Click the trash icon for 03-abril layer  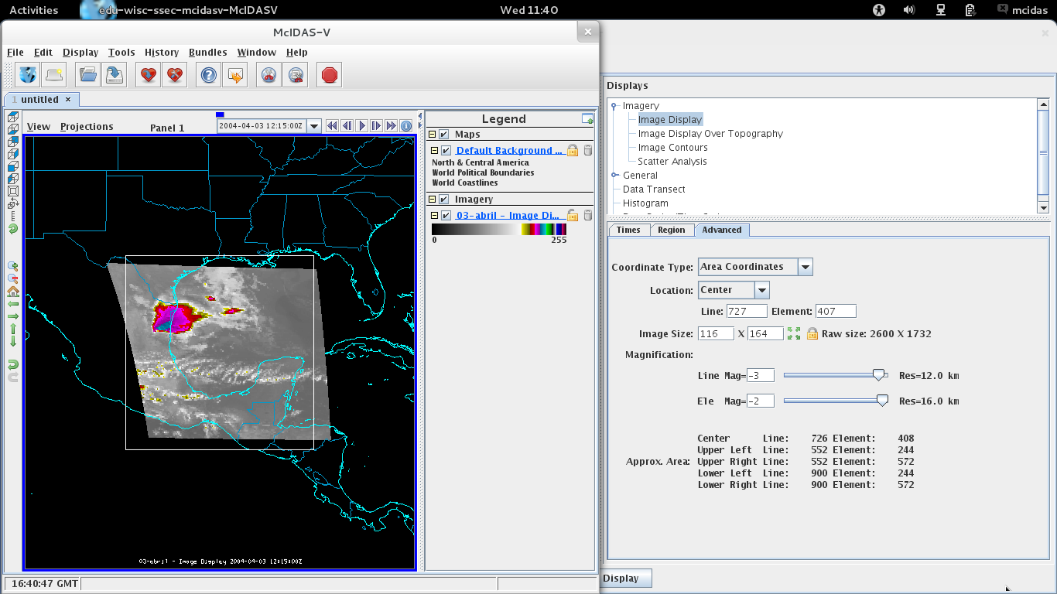tap(588, 215)
